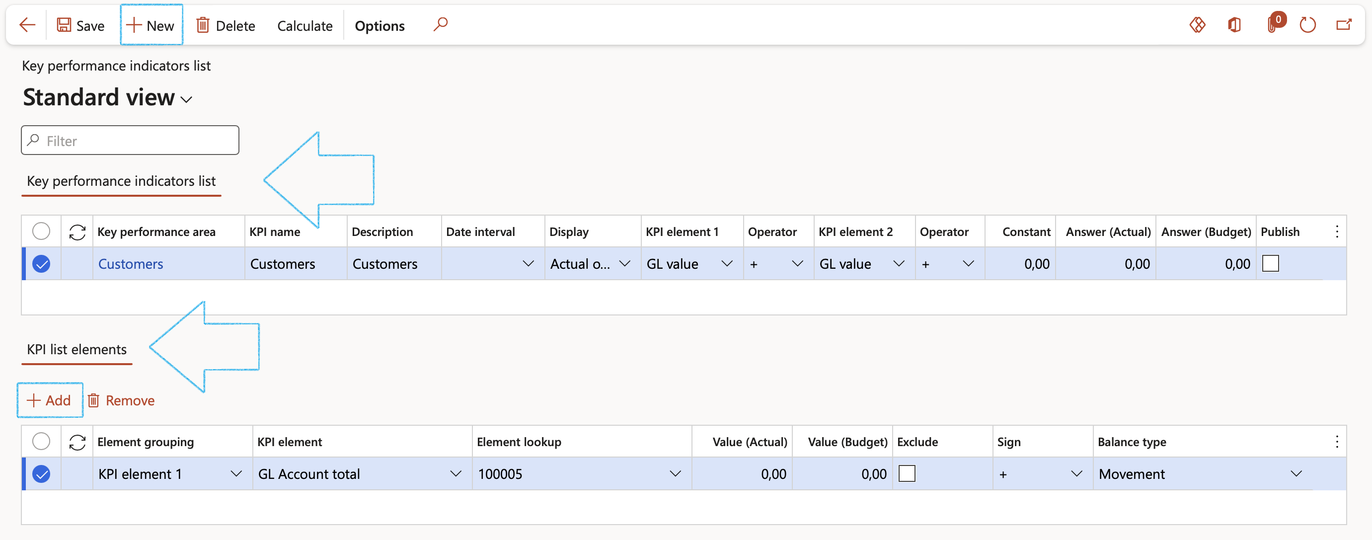1372x540 pixels.
Task: Click the New button
Action: pyautogui.click(x=152, y=25)
